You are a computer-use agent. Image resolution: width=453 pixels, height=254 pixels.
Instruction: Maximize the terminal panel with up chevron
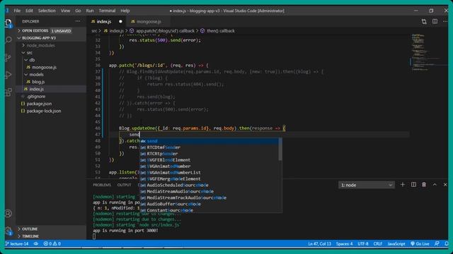click(435, 185)
